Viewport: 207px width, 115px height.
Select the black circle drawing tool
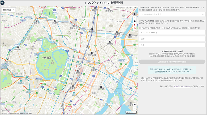click(135, 21)
